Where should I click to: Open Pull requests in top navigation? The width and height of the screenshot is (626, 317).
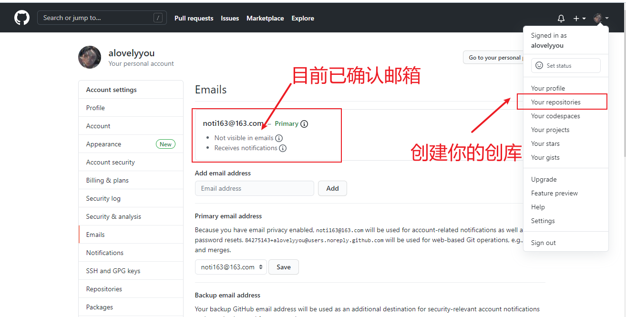[x=194, y=18]
